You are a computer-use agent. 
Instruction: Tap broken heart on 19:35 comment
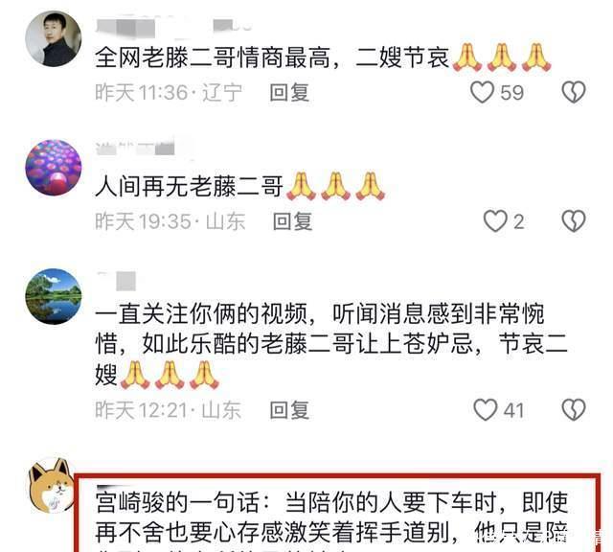(574, 221)
